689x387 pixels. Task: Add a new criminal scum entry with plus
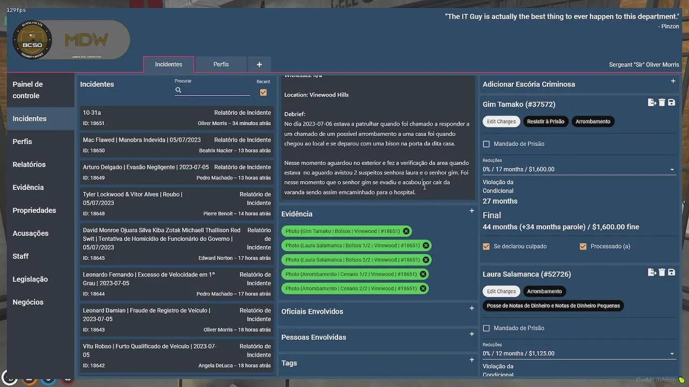pyautogui.click(x=673, y=81)
